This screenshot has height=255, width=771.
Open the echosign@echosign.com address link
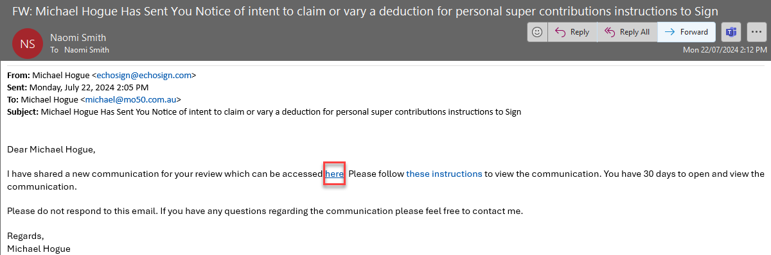144,76
